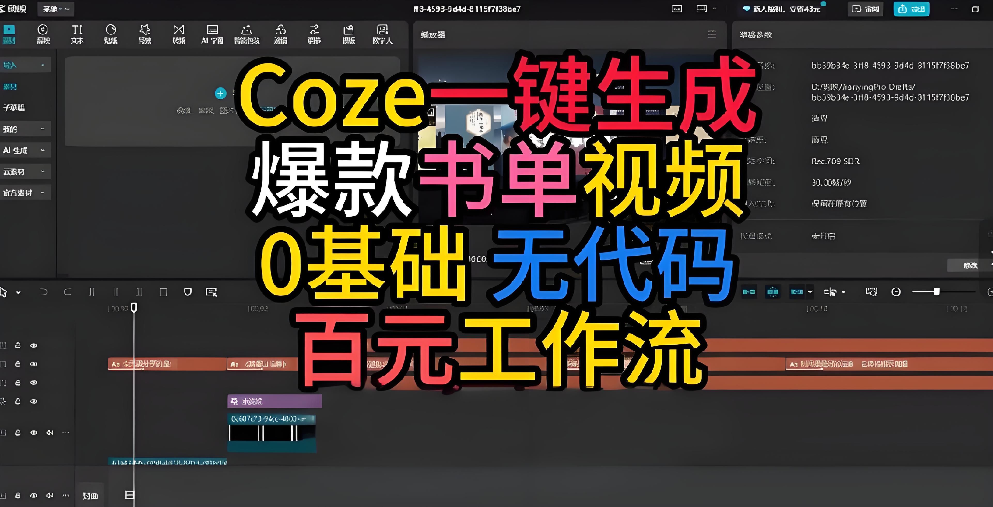The image size is (993, 507).
Task: Click the layout icon in the title bar
Action: 702,9
